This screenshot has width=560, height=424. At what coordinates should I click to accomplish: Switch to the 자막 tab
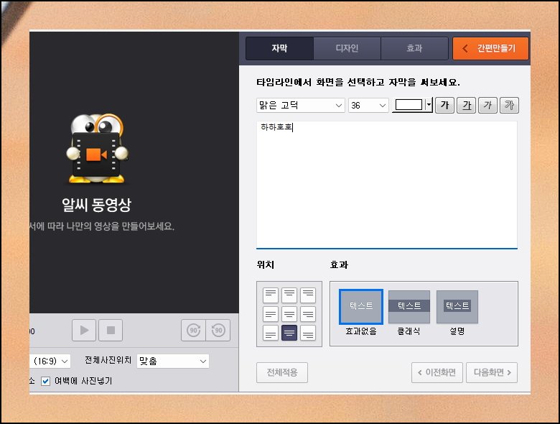coord(280,48)
